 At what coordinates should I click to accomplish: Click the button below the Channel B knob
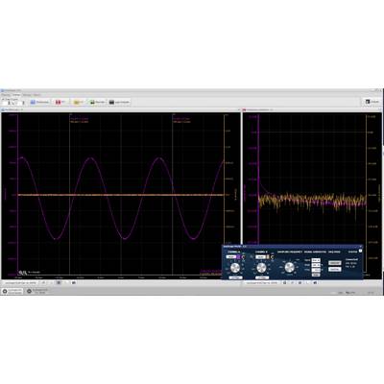(262, 277)
